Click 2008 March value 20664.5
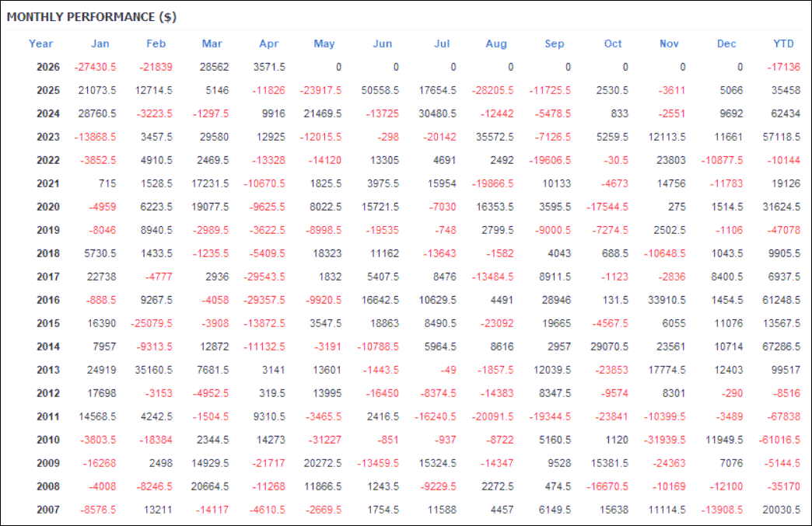The image size is (812, 526). click(x=210, y=486)
